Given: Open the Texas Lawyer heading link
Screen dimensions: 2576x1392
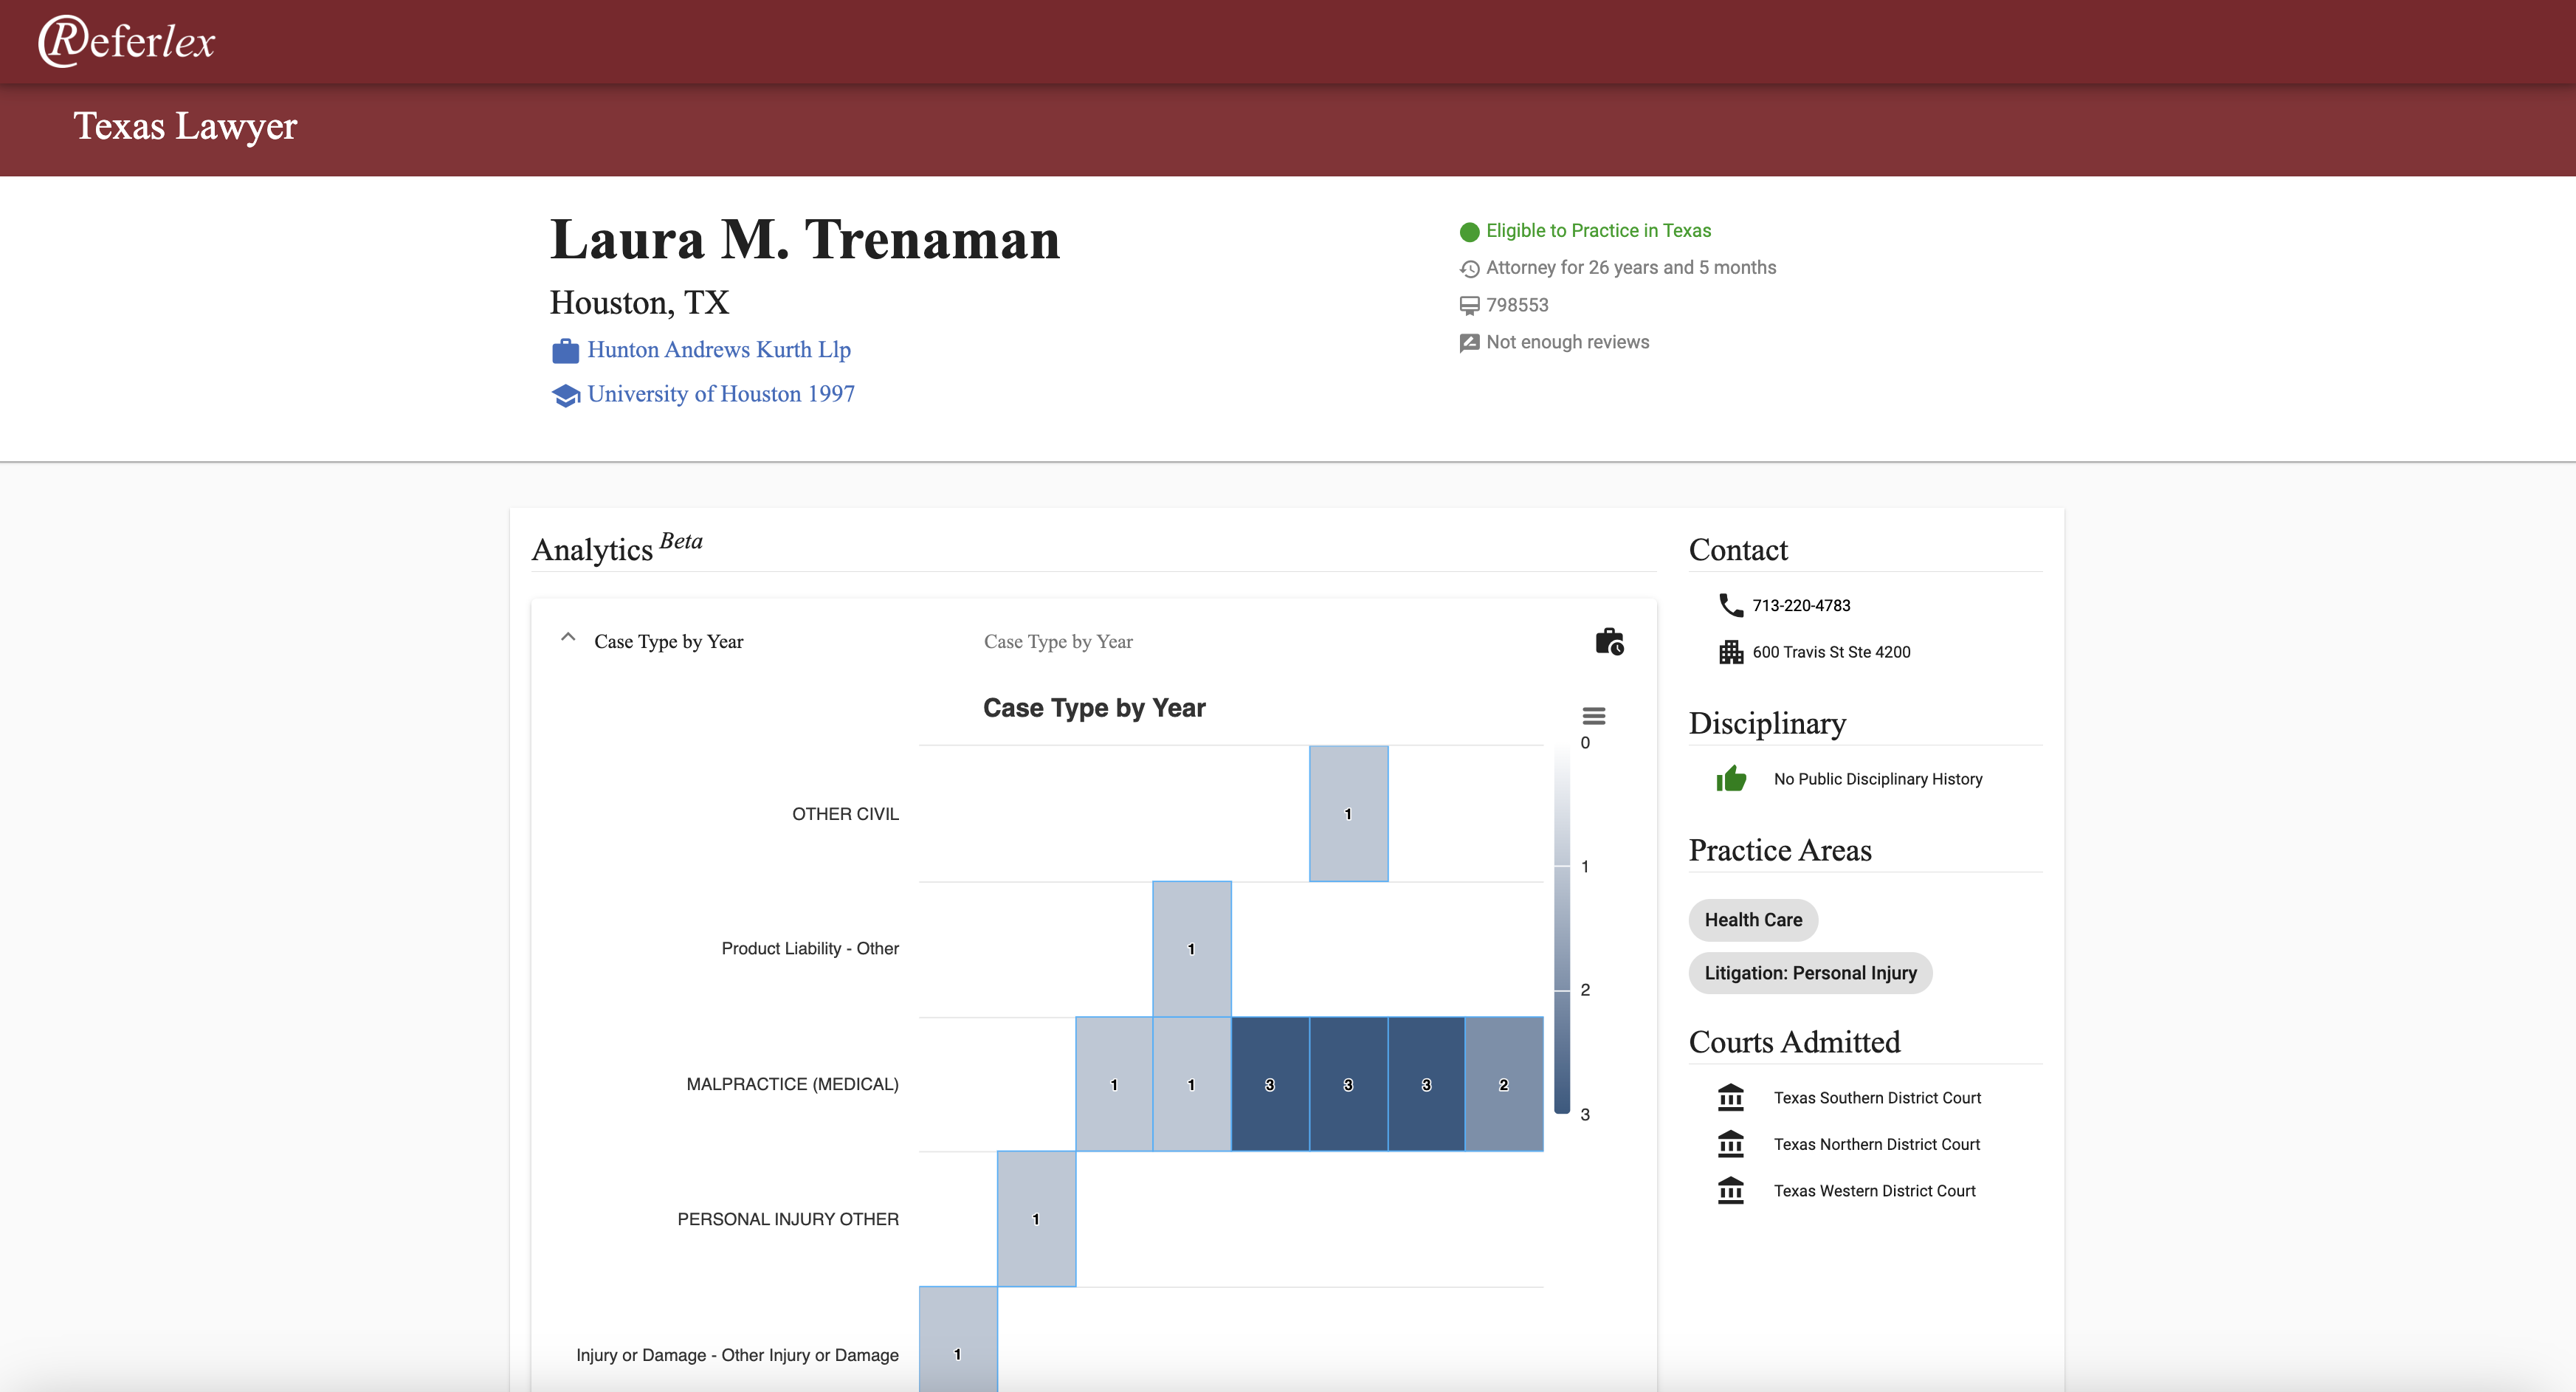Looking at the screenshot, I should (x=185, y=126).
